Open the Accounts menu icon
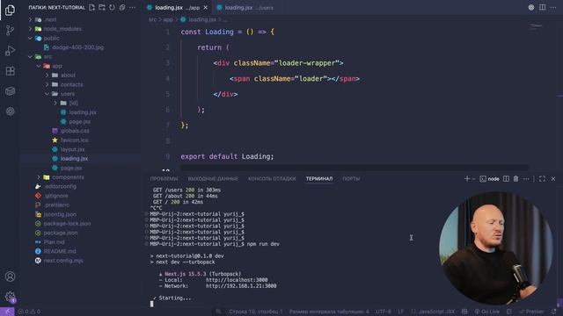Viewport: 563px width, 316px height. (10, 276)
